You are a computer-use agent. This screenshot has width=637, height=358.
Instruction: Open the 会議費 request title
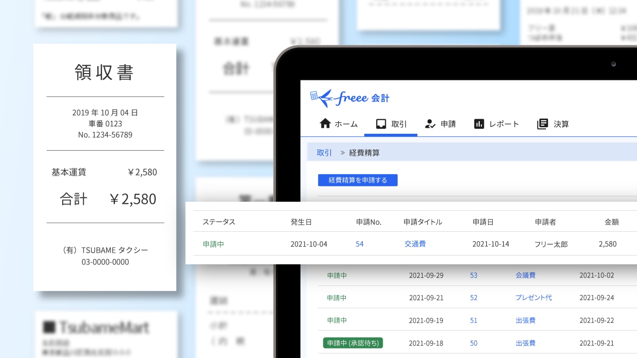(526, 275)
